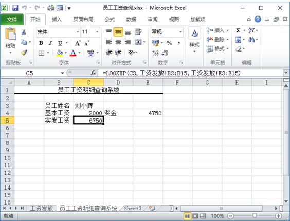This screenshot has width=290, height=221.
Task: Open Excel Help question mark icon
Action: 258,19
